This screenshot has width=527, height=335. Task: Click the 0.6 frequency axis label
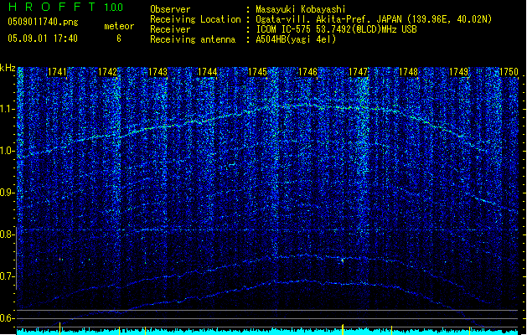(x=8, y=318)
